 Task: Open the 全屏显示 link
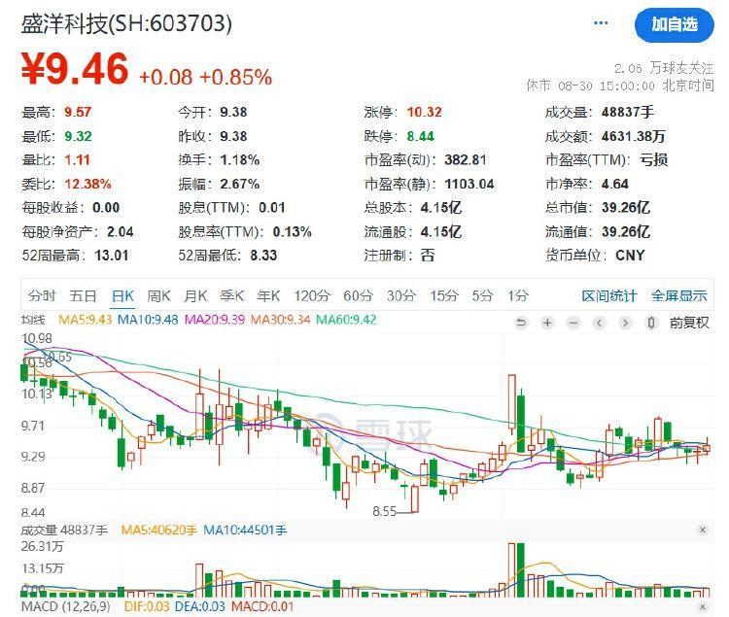[x=678, y=295]
